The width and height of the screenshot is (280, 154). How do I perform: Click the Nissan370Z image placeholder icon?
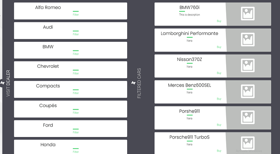(x=248, y=66)
